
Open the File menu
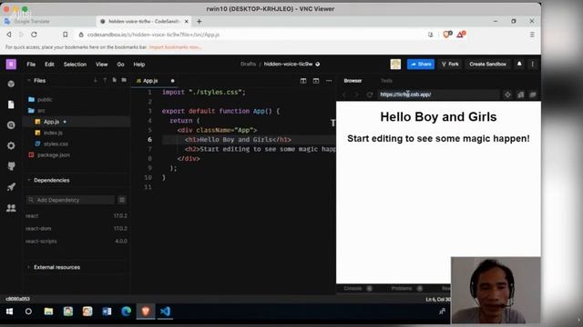pos(31,64)
